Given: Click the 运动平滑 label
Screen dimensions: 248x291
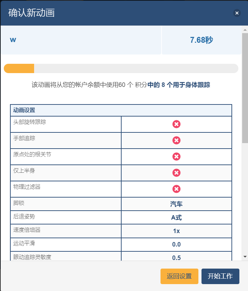Looking at the screenshot, I should [24, 243].
